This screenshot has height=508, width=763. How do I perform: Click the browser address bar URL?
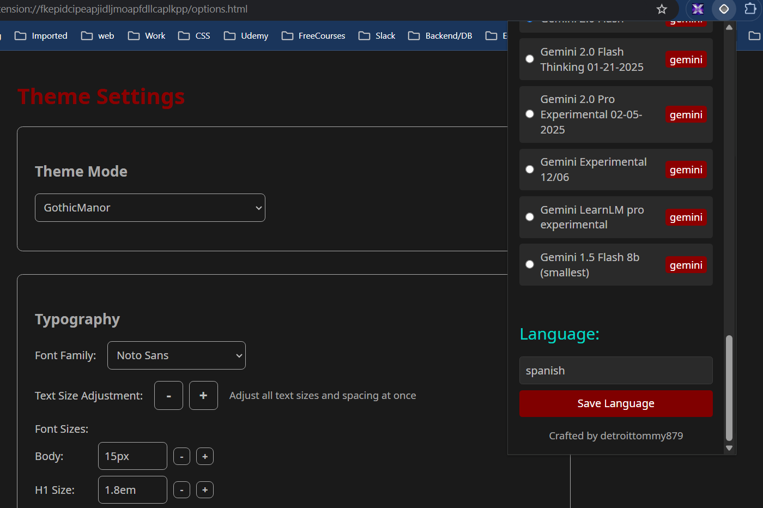[x=124, y=9]
